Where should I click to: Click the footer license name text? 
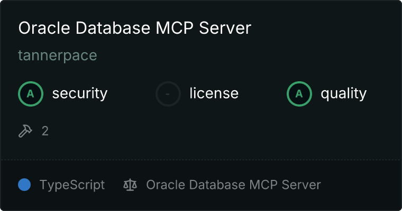click(x=233, y=185)
